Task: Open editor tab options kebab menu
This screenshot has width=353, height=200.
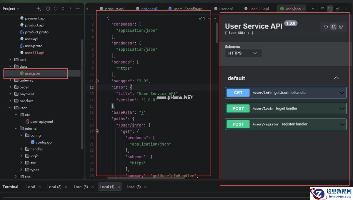Action: 347,9
